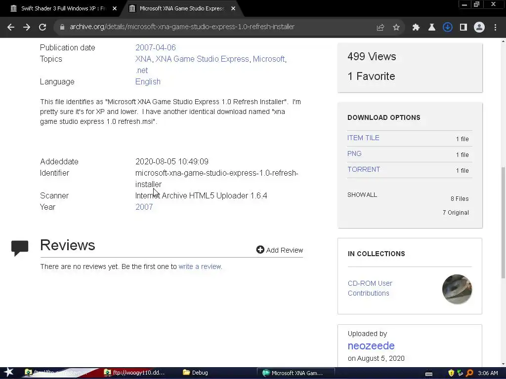Select the Microsoft XNA Game Studio Express tab
The width and height of the screenshot is (506, 379).
coord(181,8)
